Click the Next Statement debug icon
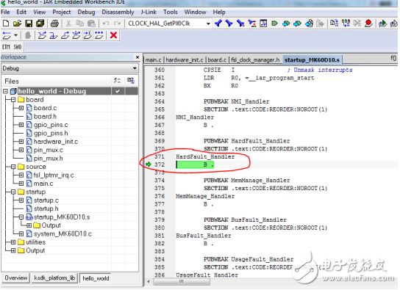 [76, 35]
